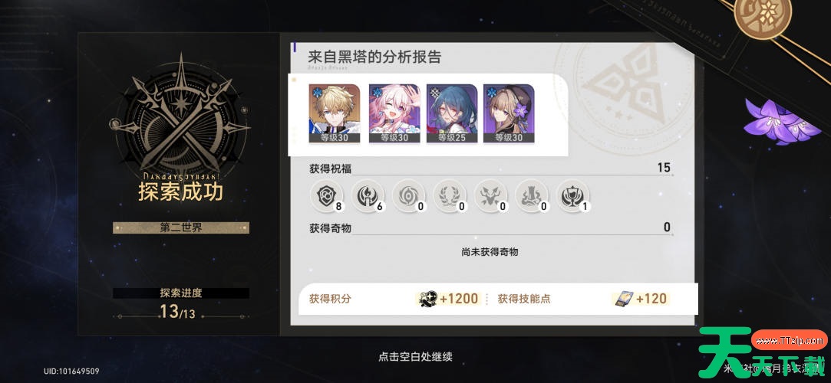Screen dimensions: 831x383
Task: Select the blonde character portrait at level 30
Action: click(x=335, y=113)
